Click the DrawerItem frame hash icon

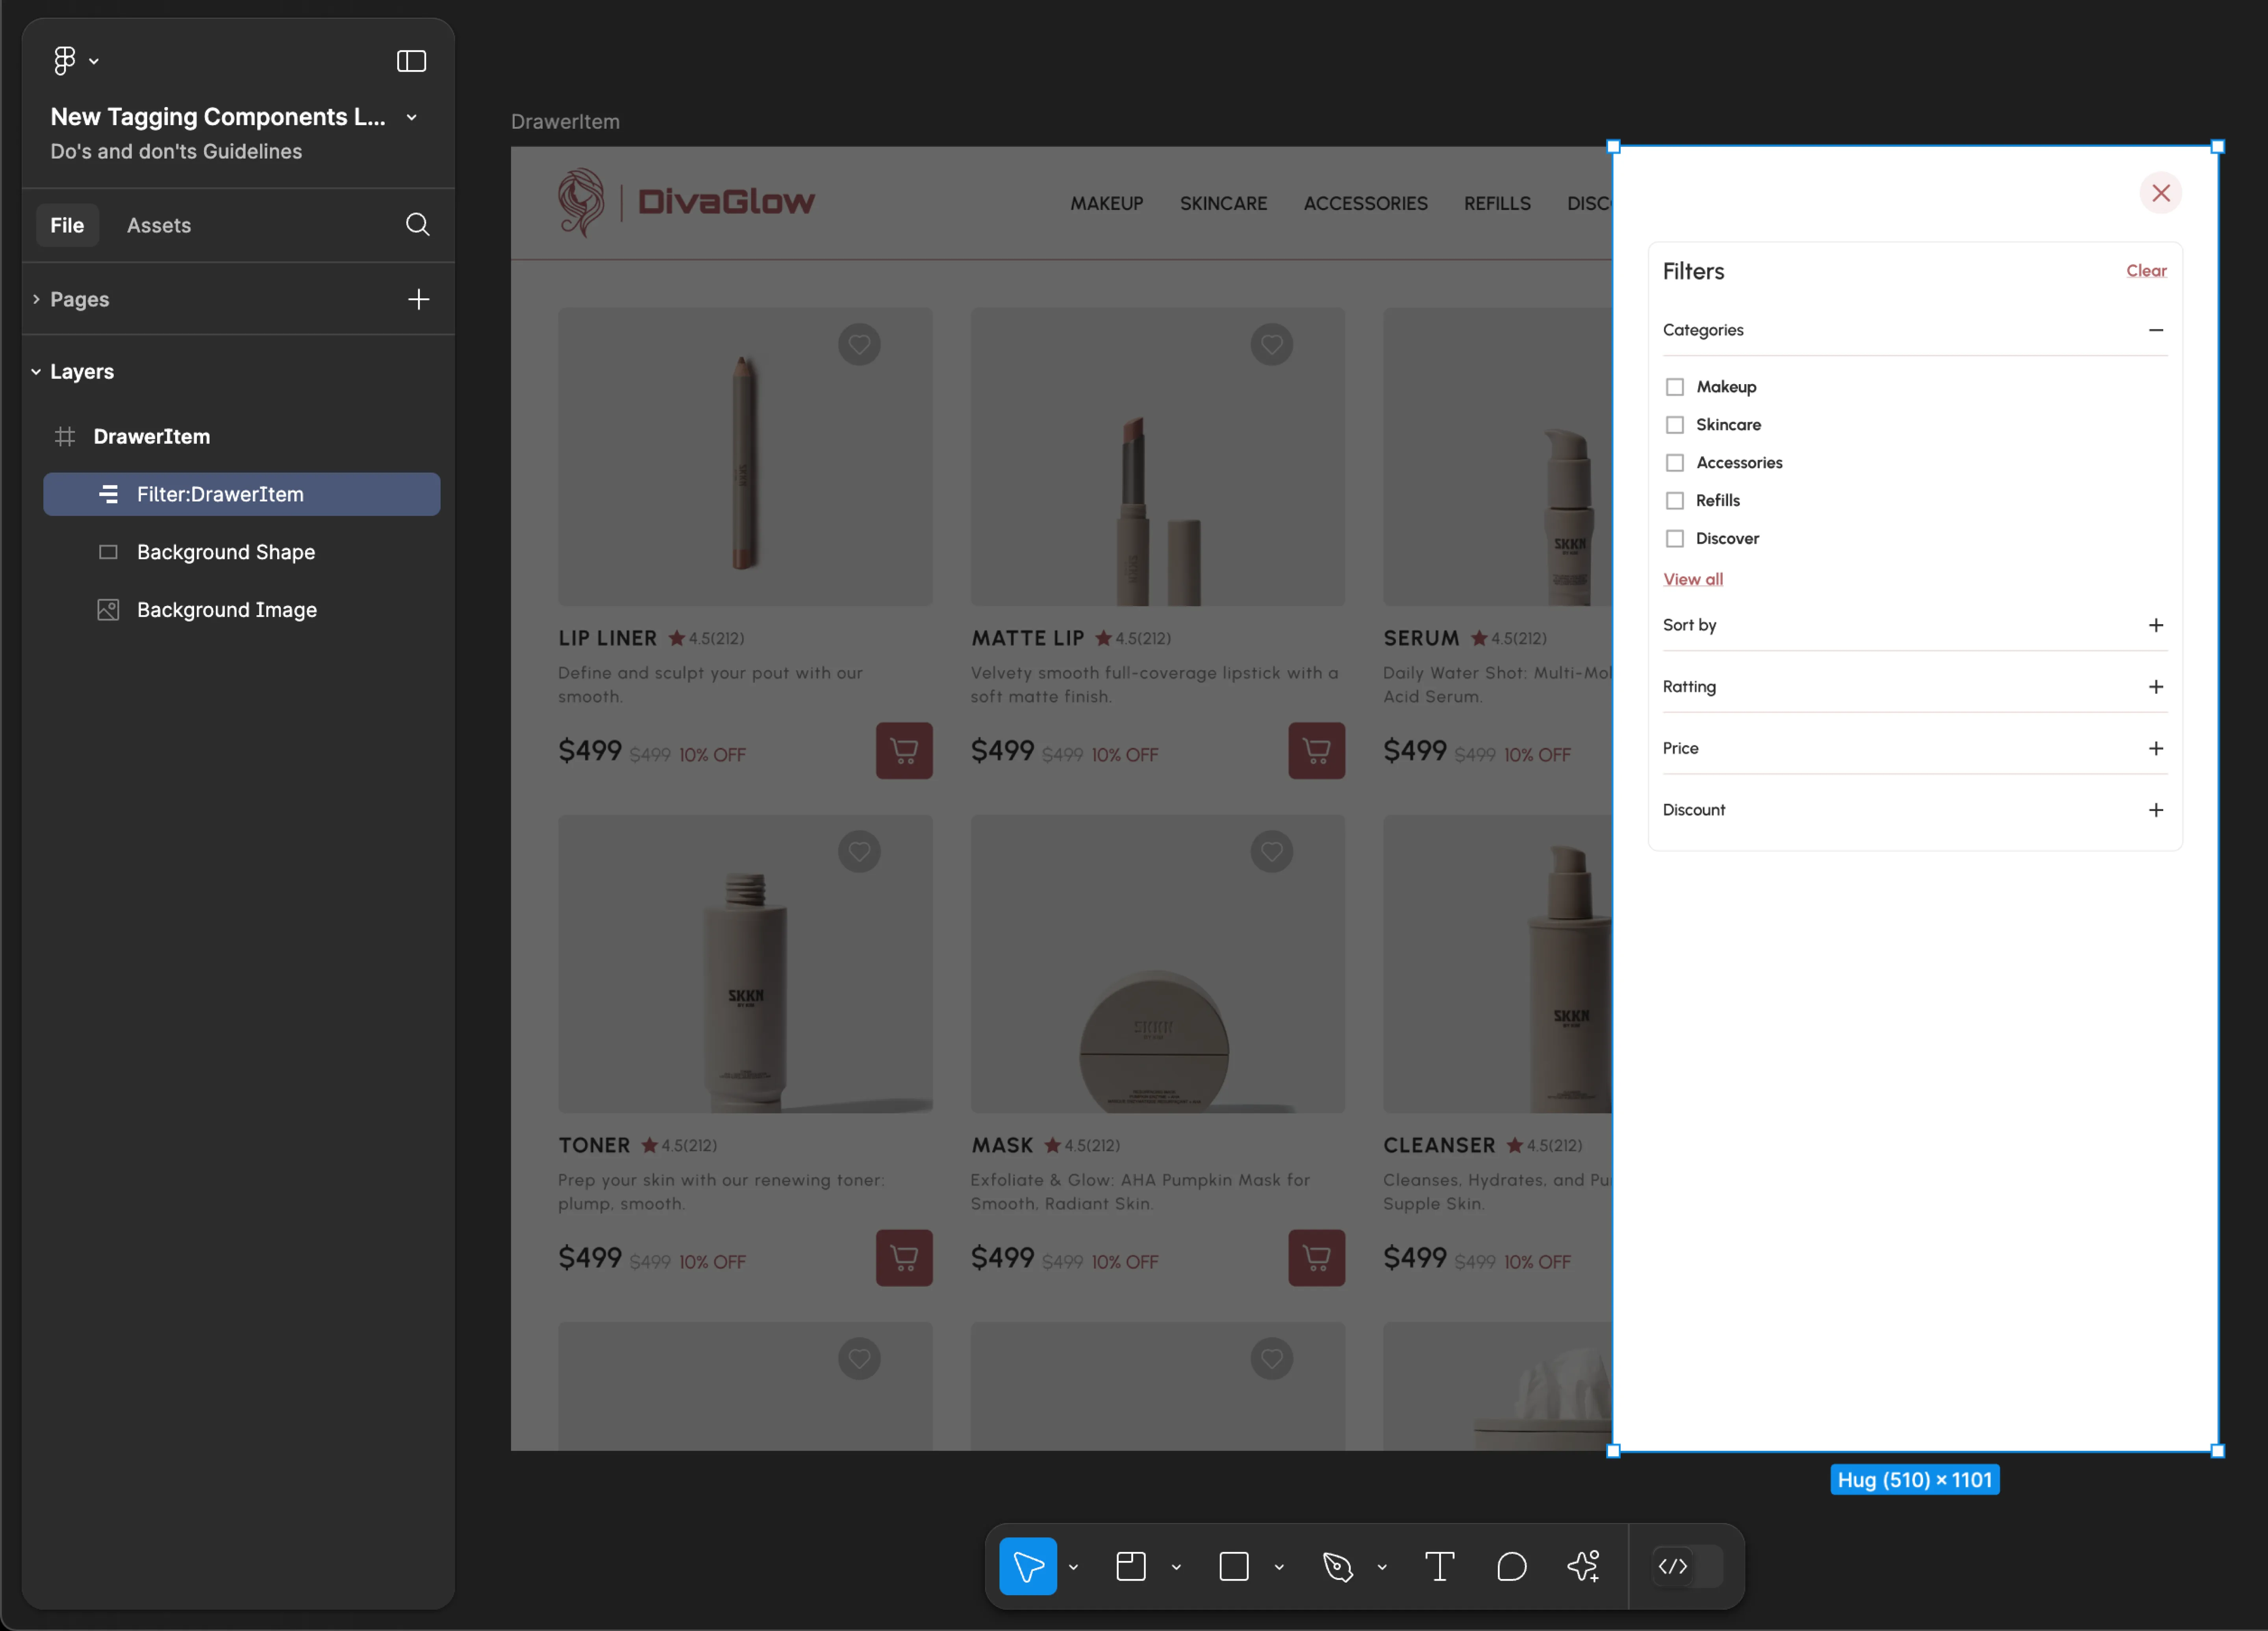tap(65, 437)
